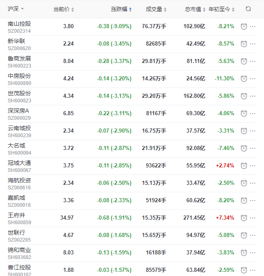This screenshot has width=264, height=276.
Task: Open stock 新华联 SZ000620
Action: 19,44
